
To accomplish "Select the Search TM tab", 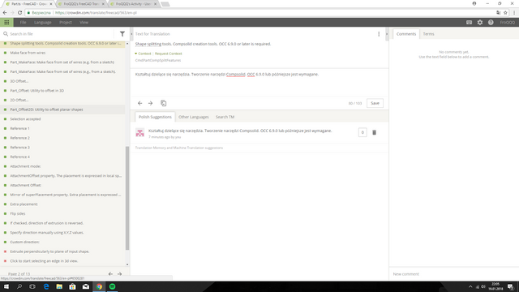I will coord(225,117).
